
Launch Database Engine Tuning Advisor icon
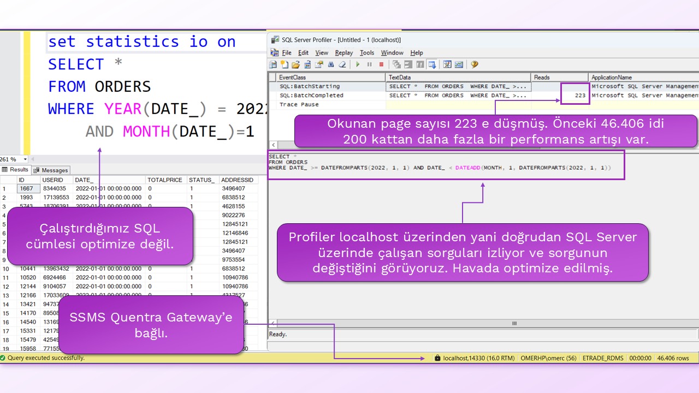click(x=447, y=64)
